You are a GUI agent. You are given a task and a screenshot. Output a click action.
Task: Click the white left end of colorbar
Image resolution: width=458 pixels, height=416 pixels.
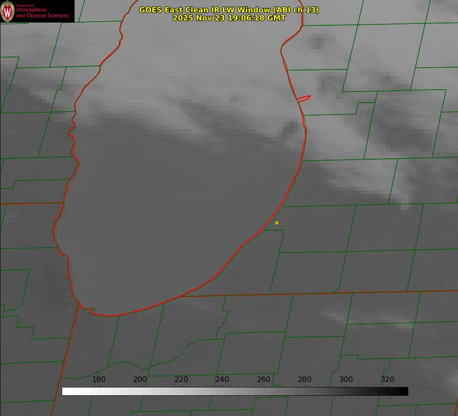pos(65,391)
